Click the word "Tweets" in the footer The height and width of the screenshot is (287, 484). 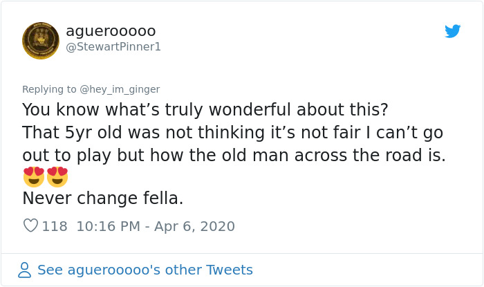(229, 270)
